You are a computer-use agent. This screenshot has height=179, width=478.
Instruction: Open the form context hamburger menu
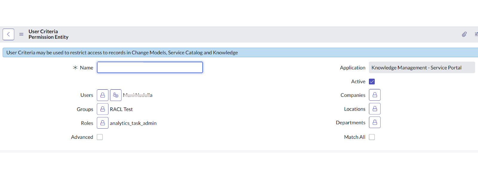(x=21, y=34)
